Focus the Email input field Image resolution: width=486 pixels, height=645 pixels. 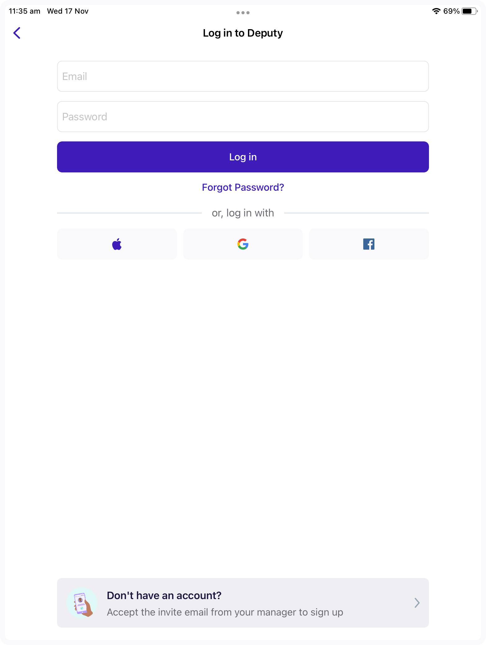click(243, 76)
